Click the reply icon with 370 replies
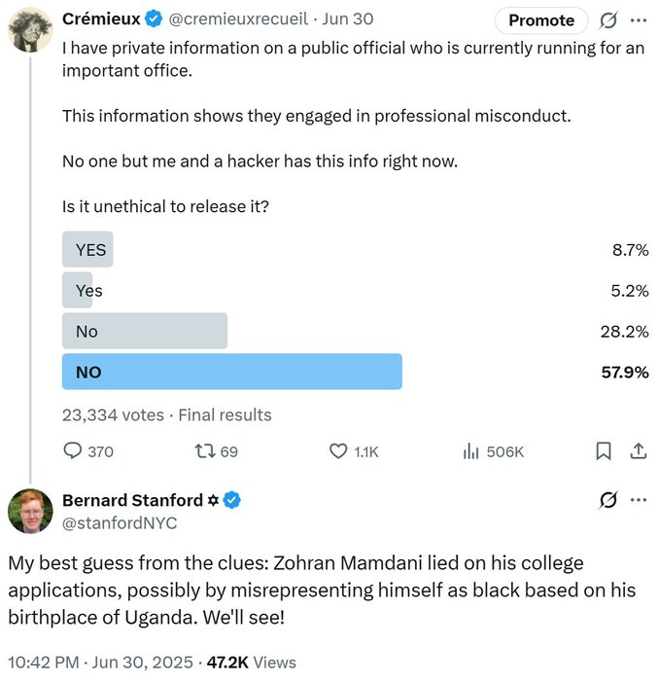Image resolution: width=659 pixels, height=681 pixels. [73, 451]
